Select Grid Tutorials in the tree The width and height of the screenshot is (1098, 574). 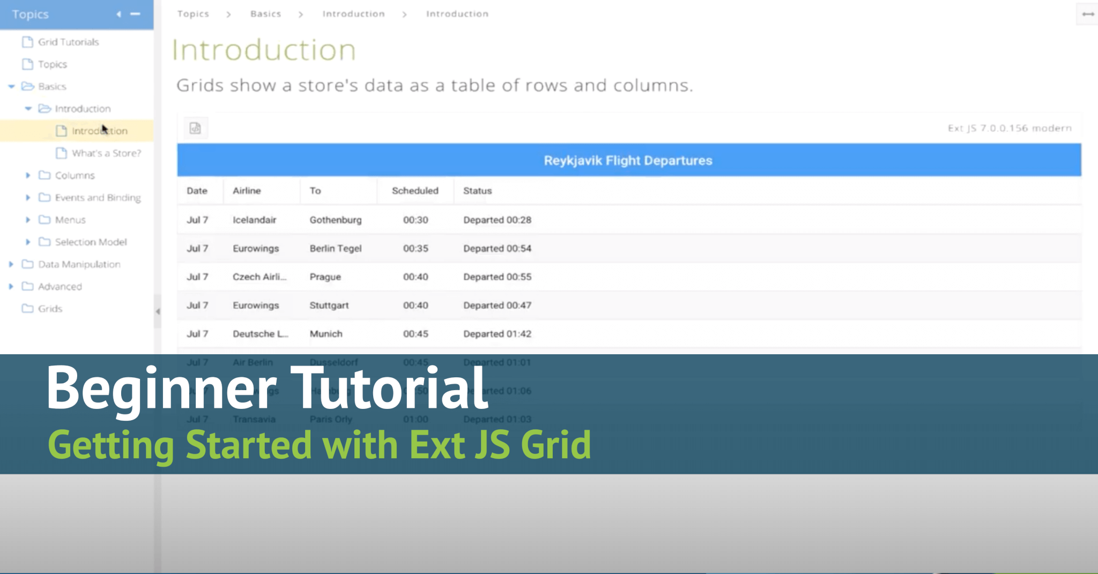68,42
